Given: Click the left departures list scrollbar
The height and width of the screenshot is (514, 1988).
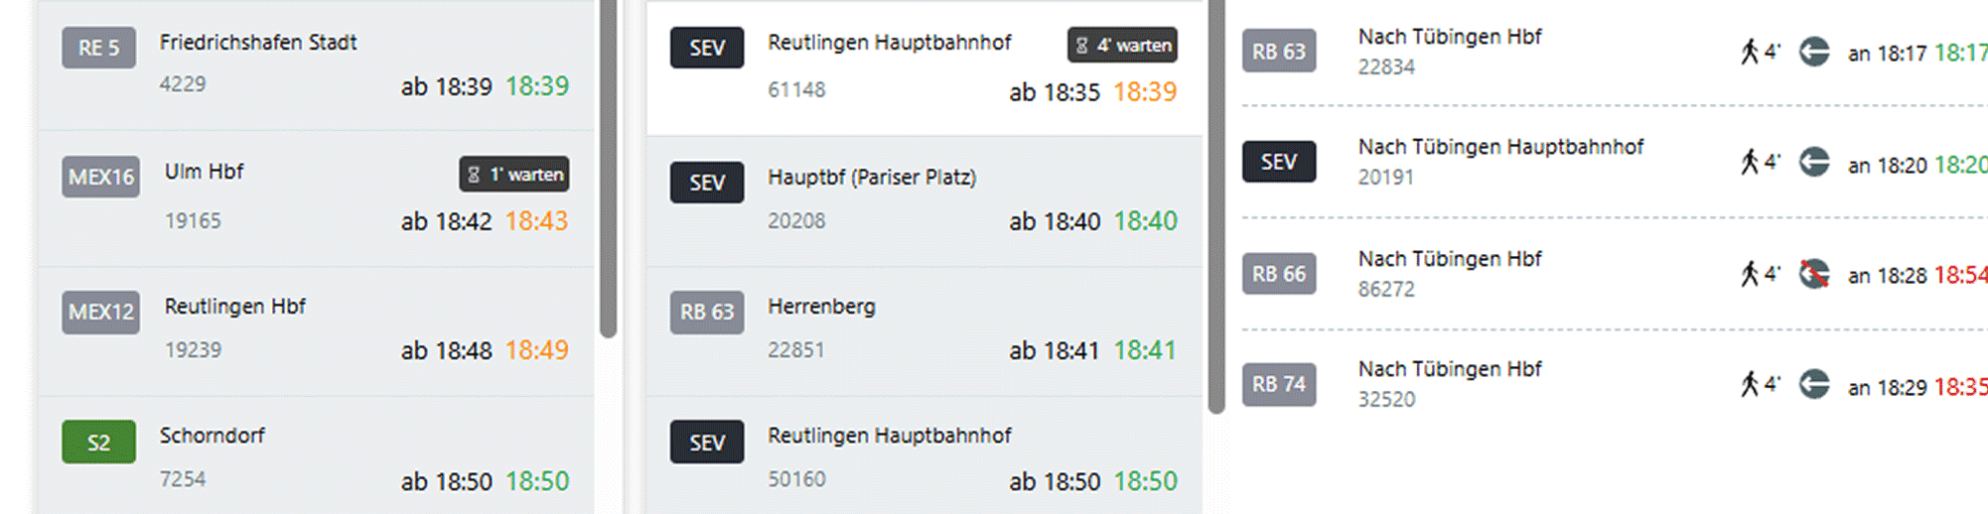Looking at the screenshot, I should click(x=608, y=169).
